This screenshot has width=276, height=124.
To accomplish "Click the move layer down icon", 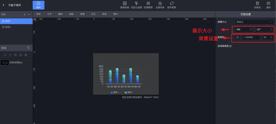I will [21, 55].
